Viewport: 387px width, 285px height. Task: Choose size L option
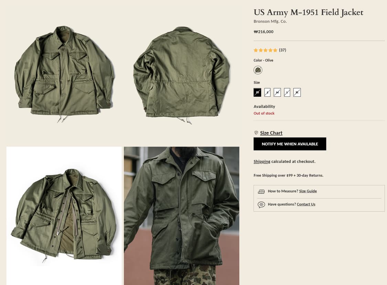(x=287, y=92)
